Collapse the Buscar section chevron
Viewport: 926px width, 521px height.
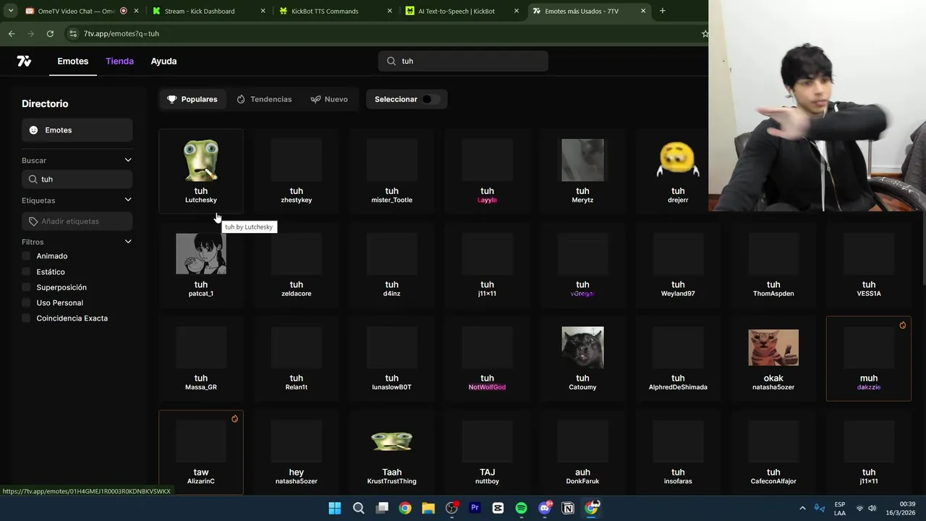click(x=128, y=160)
